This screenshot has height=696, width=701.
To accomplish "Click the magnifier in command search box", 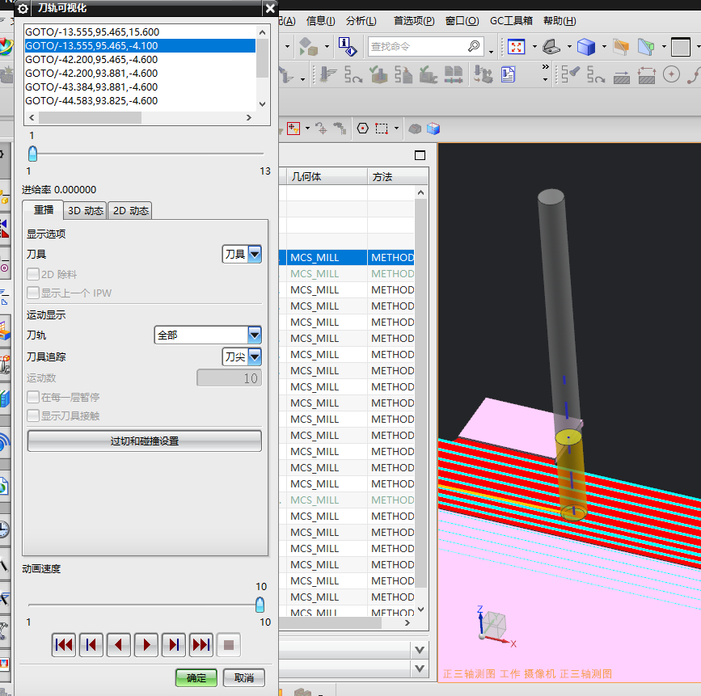I will [474, 46].
